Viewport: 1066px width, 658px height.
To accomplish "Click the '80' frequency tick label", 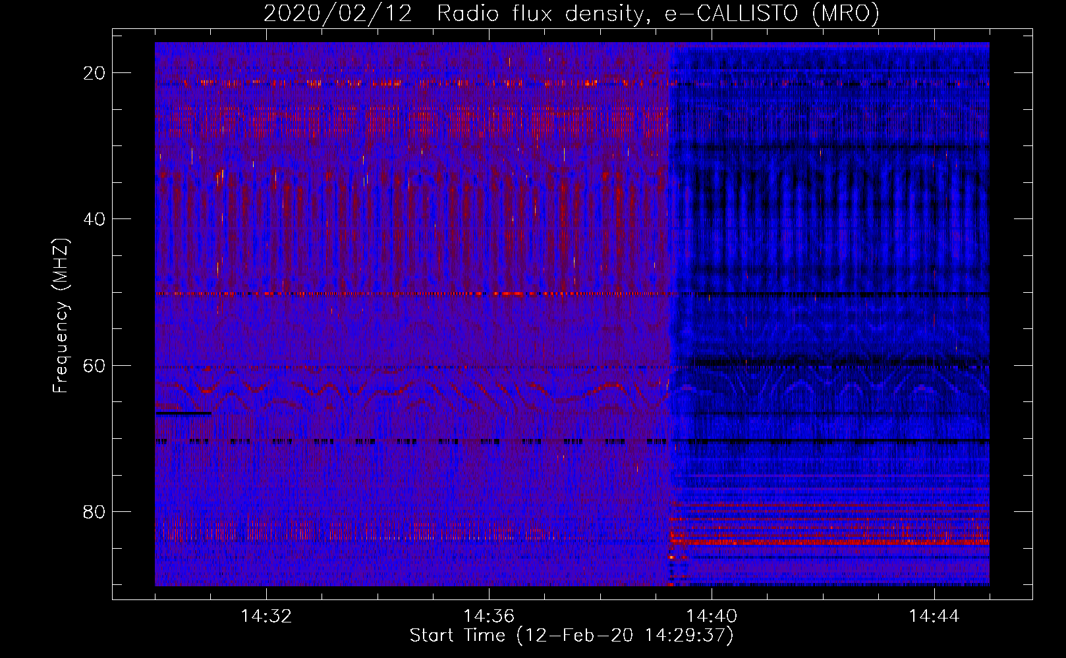I will click(x=94, y=511).
